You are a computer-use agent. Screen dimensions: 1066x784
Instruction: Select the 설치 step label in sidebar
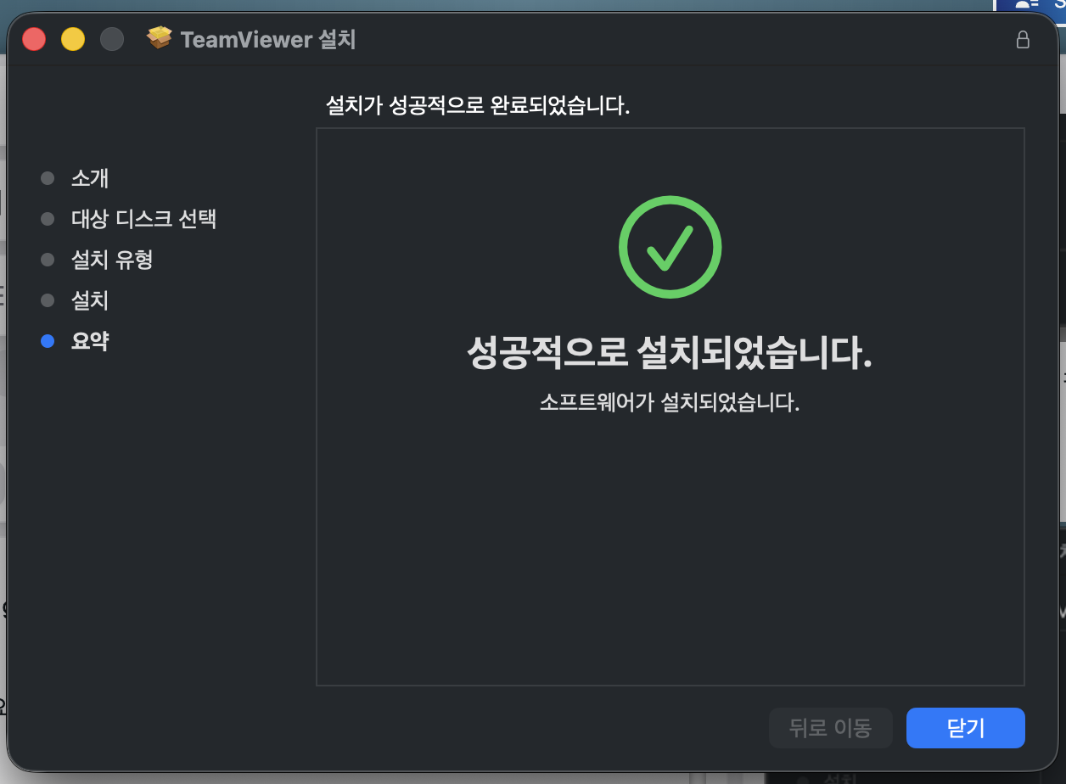point(90,300)
